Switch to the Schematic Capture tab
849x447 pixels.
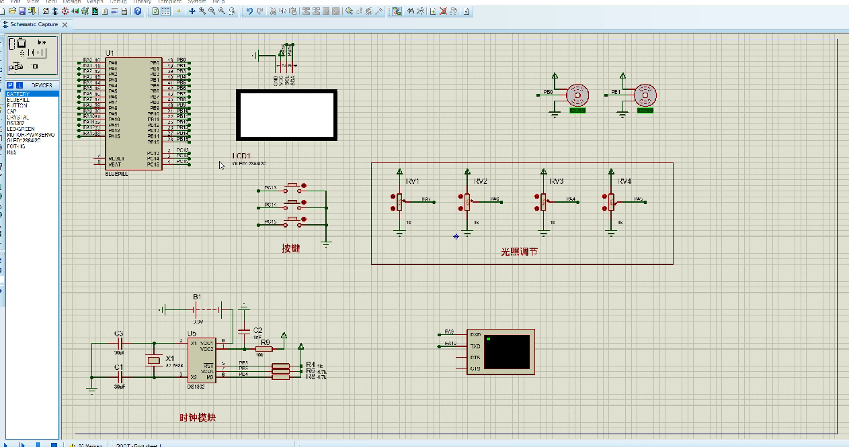coord(34,25)
